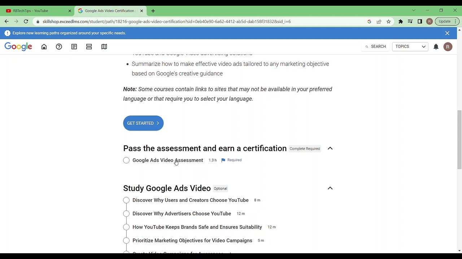This screenshot has width=462, height=259.
Task: Click the Google logo
Action: click(18, 47)
